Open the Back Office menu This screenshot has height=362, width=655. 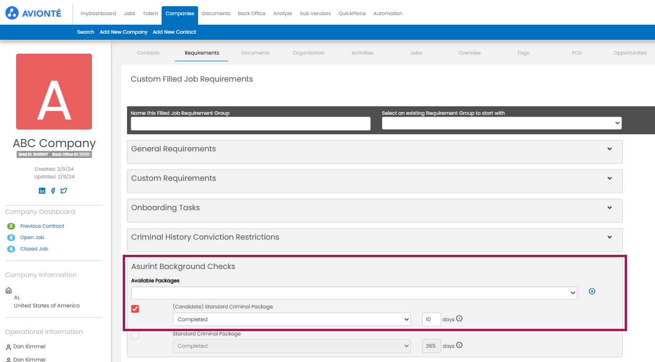point(252,14)
